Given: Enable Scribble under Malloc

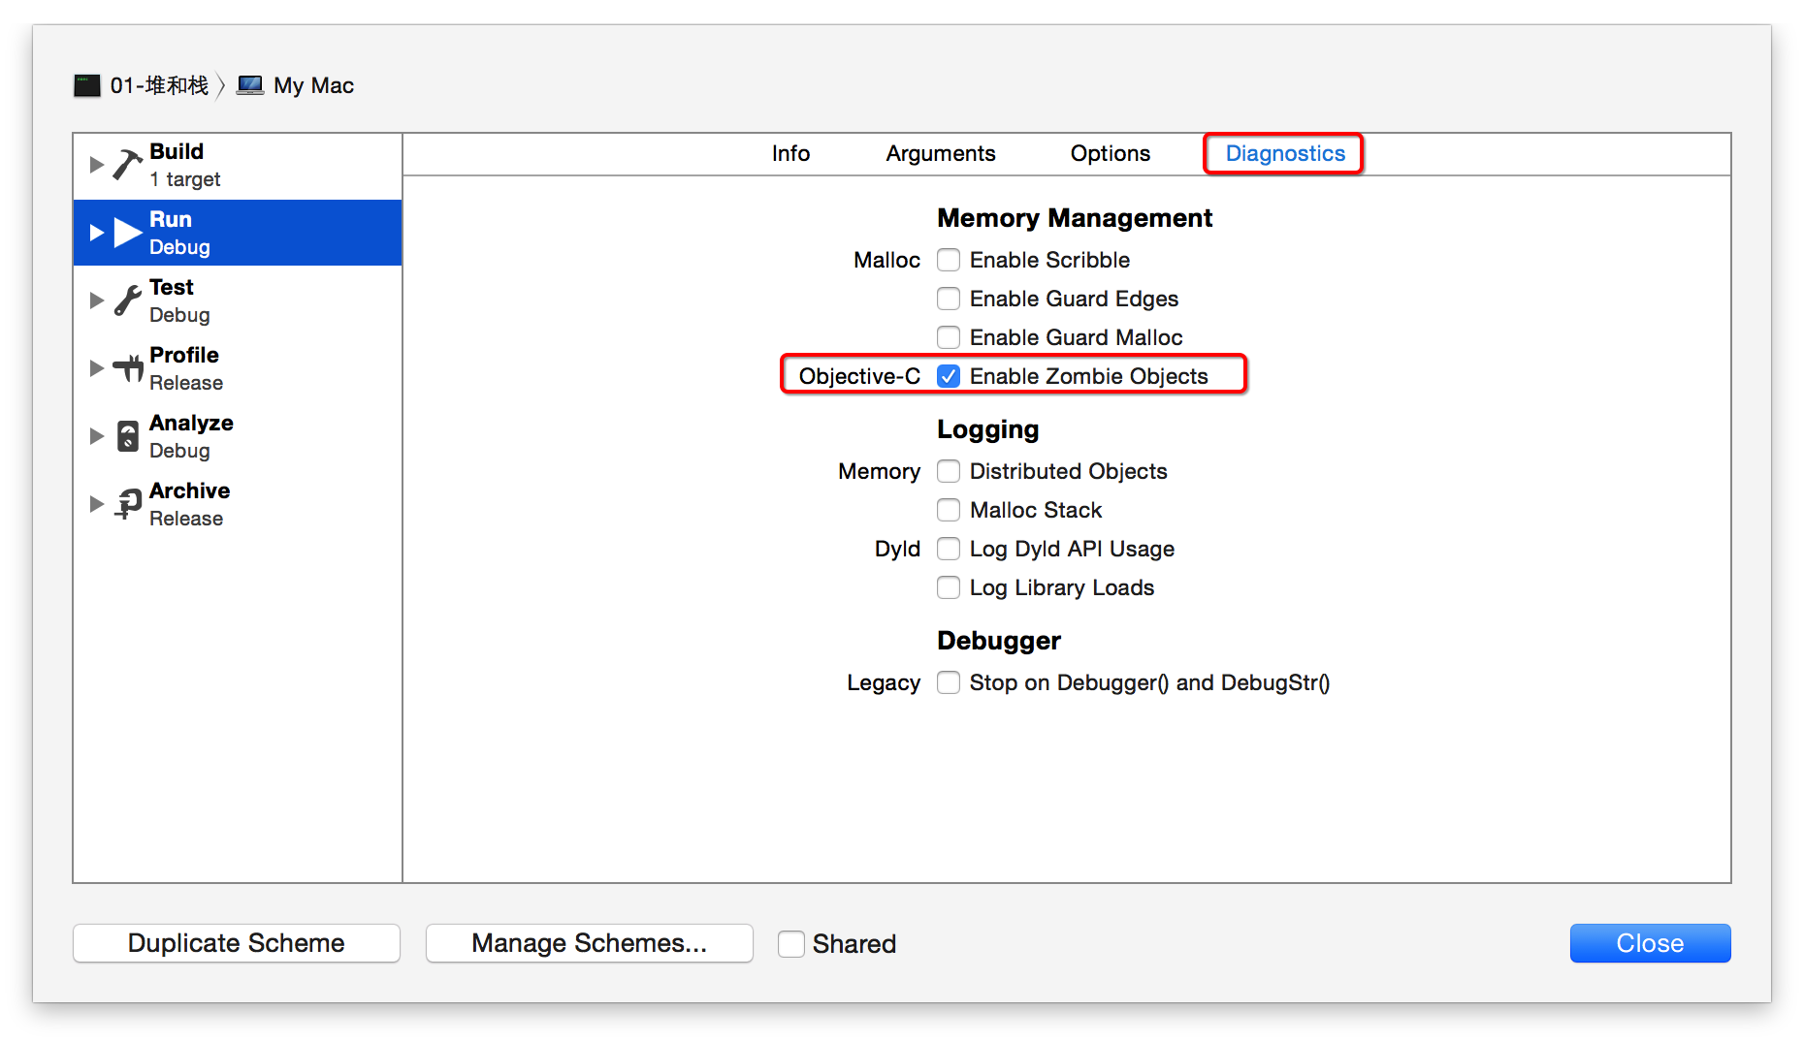Looking at the screenshot, I should pyautogui.click(x=949, y=260).
